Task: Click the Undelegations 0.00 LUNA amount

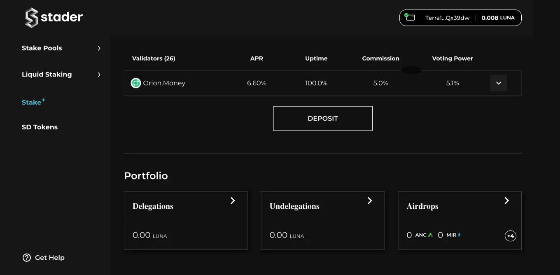Action: (x=287, y=235)
